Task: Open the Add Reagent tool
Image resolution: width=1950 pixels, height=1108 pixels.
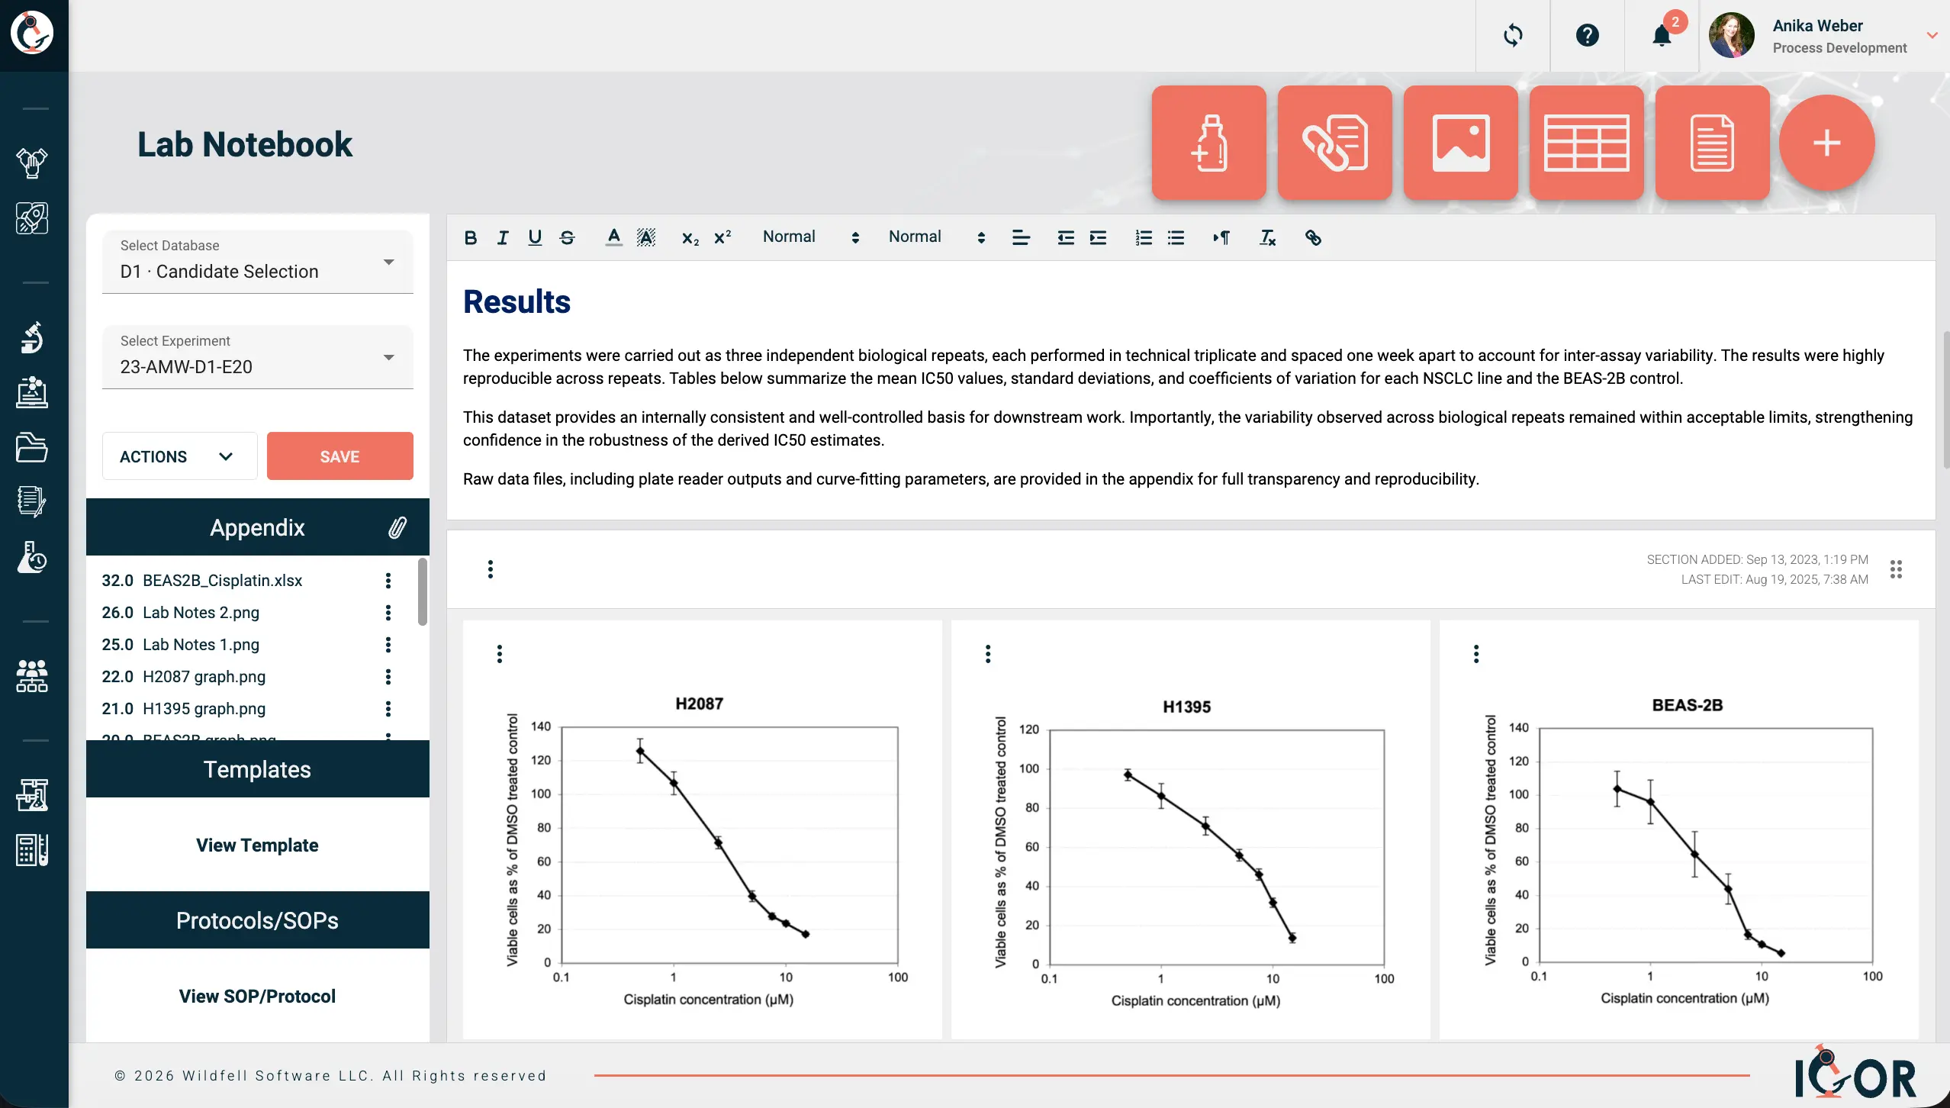Action: [1208, 143]
